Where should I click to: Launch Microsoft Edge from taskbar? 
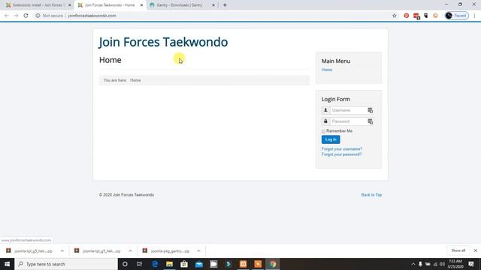coord(155,264)
